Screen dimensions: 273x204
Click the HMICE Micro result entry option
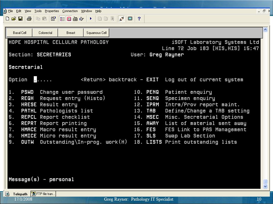52,136
